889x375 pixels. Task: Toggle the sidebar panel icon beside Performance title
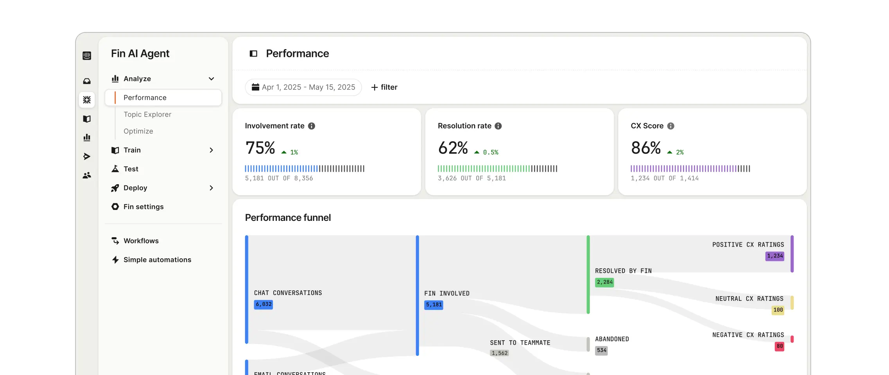[x=253, y=53]
